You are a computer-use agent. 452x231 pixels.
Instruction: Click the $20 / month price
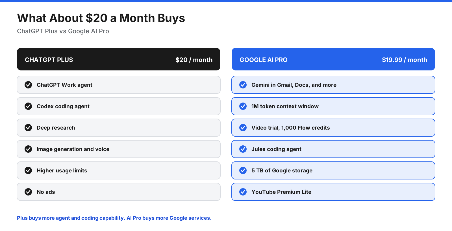click(x=194, y=60)
